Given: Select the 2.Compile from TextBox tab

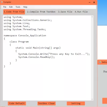Looking at the screenshot, I should point(41,12).
